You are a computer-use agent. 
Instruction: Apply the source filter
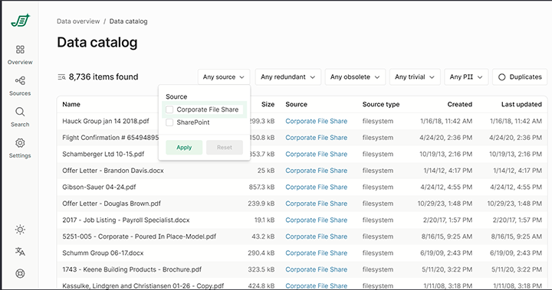point(184,147)
